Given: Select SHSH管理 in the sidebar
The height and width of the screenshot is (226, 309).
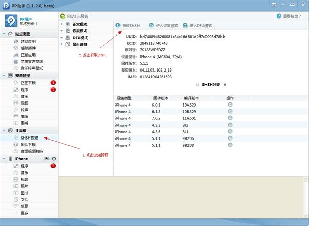Looking at the screenshot, I should [29, 138].
